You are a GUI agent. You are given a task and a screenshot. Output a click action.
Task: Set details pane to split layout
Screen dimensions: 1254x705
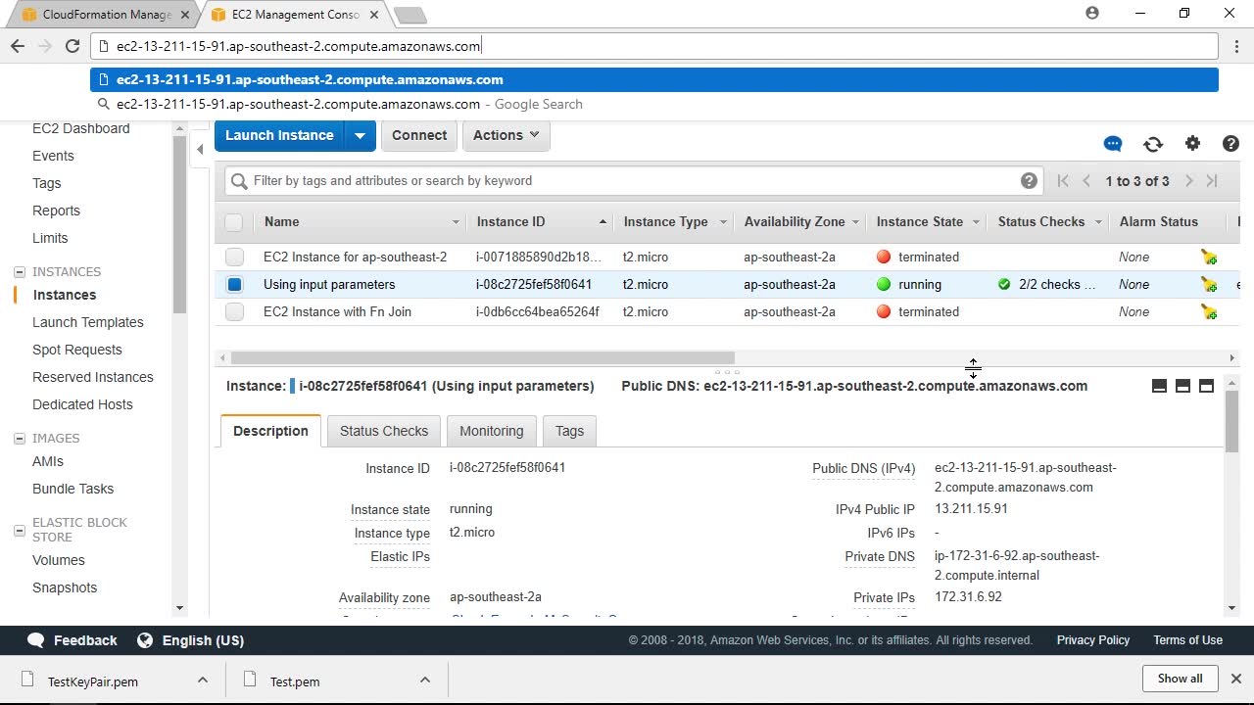[1182, 386]
